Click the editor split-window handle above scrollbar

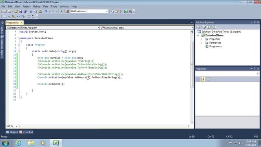click(192, 32)
